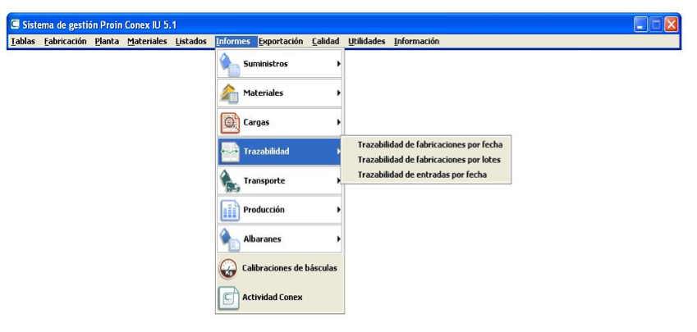Click the Suministros label
697x332 pixels.
(x=265, y=64)
